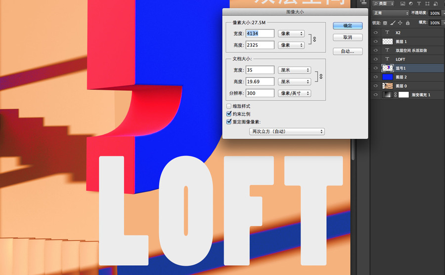Hide the X2 layer
The width and height of the screenshot is (445, 275).
pyautogui.click(x=376, y=33)
